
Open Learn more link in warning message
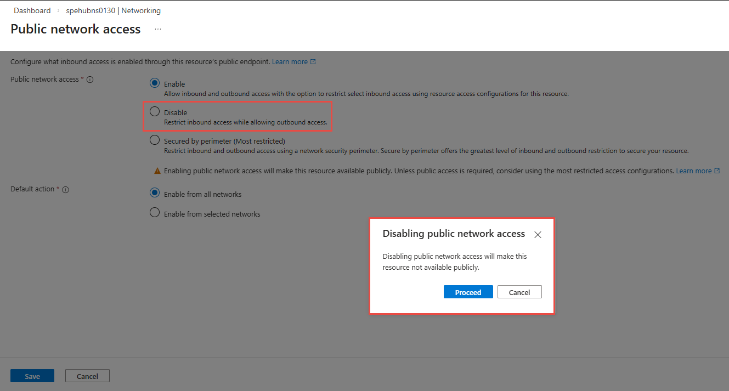pyautogui.click(x=693, y=171)
